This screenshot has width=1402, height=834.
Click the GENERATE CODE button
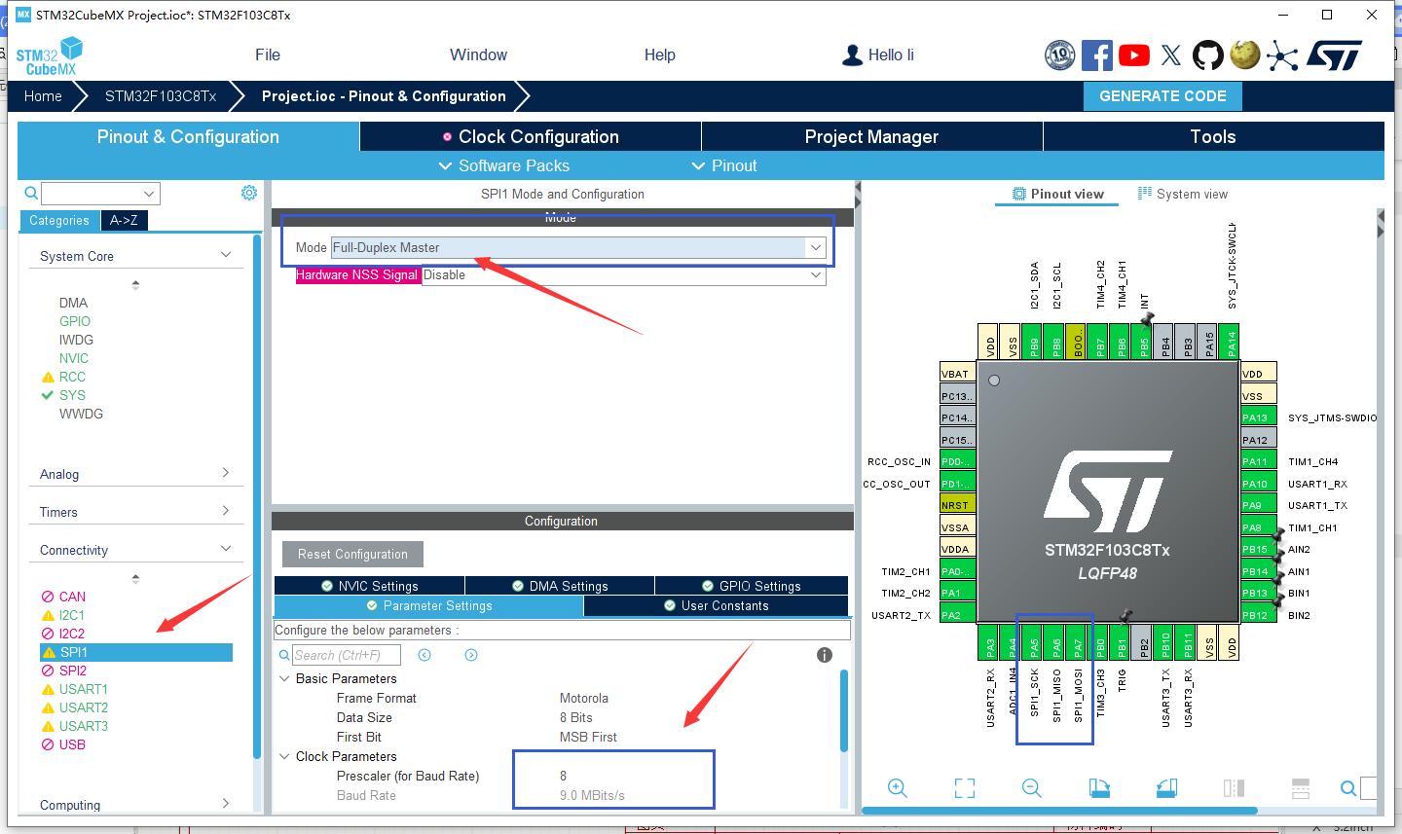point(1162,96)
